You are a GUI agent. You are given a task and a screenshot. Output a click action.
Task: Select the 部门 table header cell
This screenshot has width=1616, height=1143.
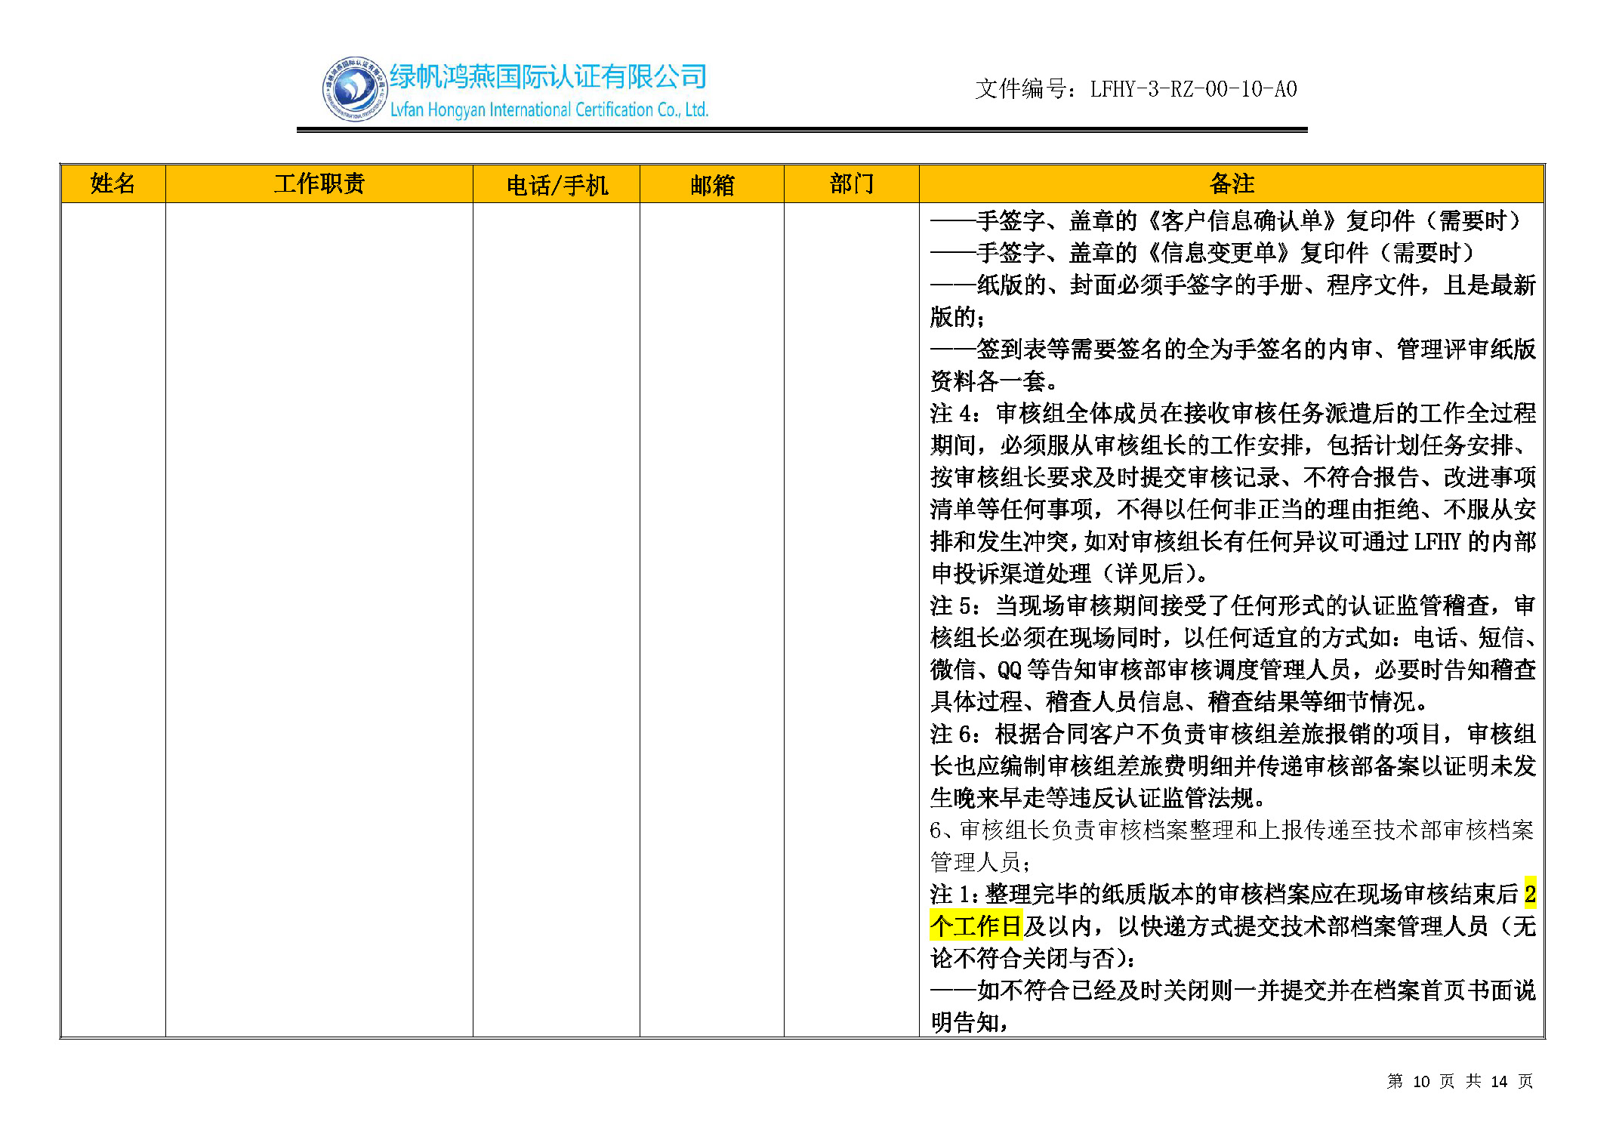851,183
